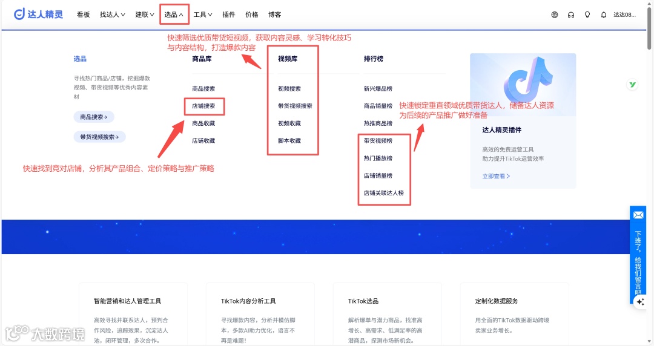Click the 商品库 column heading
This screenshot has width=654, height=346.
202,59
